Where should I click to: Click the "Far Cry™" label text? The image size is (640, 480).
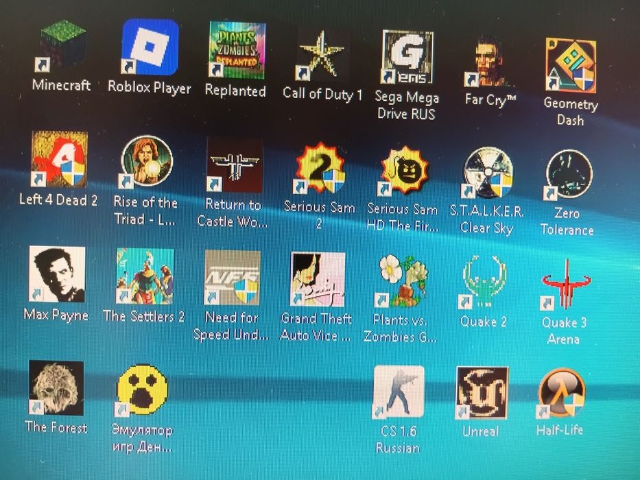(x=490, y=99)
